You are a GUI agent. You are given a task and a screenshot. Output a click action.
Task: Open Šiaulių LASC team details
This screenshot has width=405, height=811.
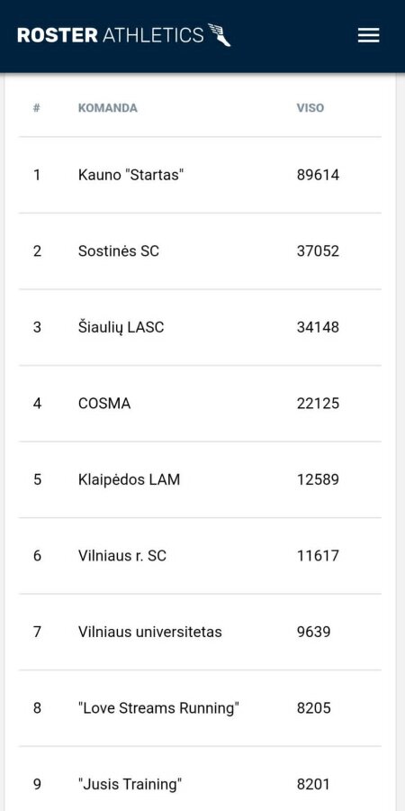point(200,327)
